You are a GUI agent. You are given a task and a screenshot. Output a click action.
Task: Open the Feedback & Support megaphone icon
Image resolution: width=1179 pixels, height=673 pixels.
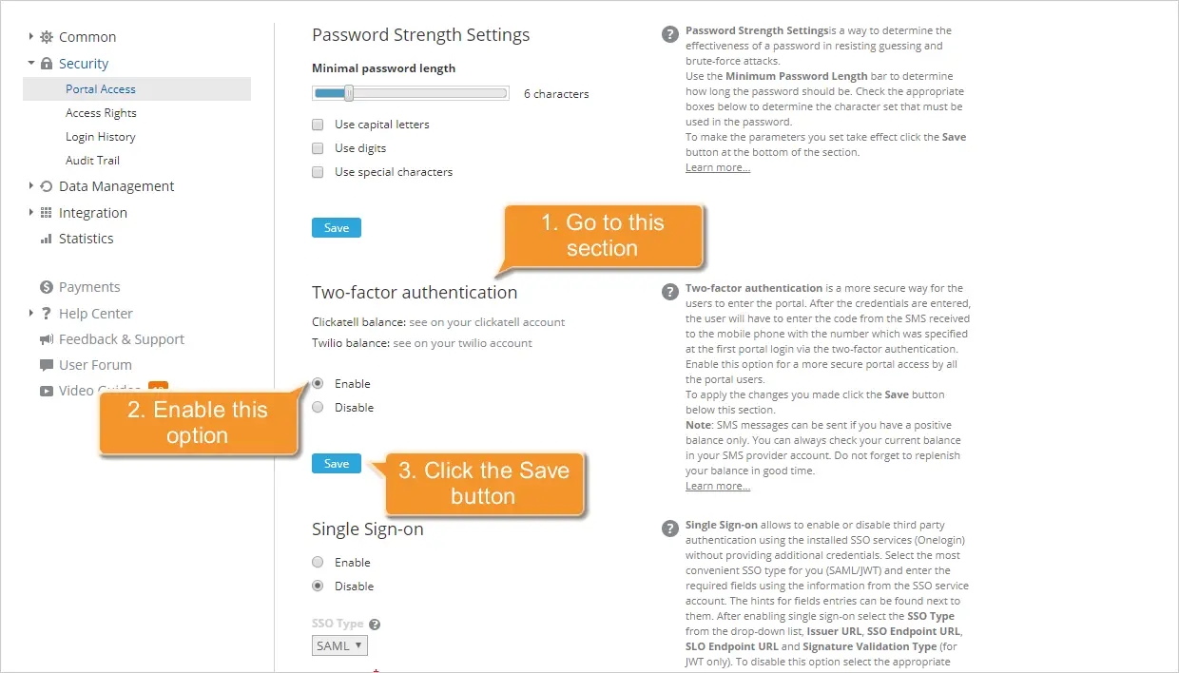[45, 338]
